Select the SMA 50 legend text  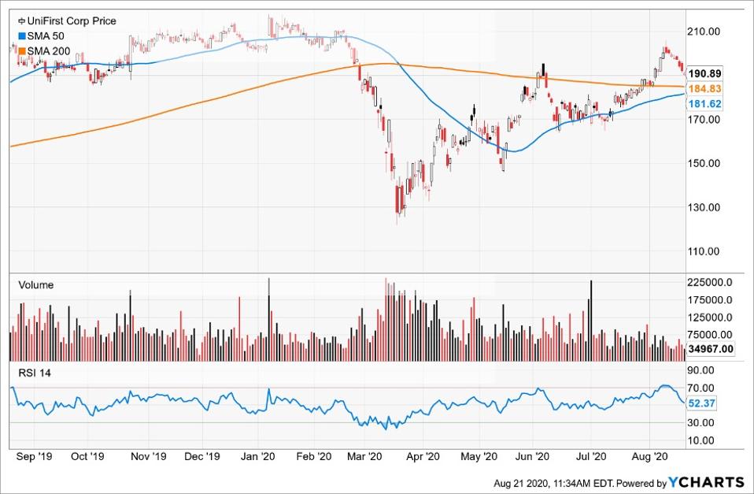point(46,36)
